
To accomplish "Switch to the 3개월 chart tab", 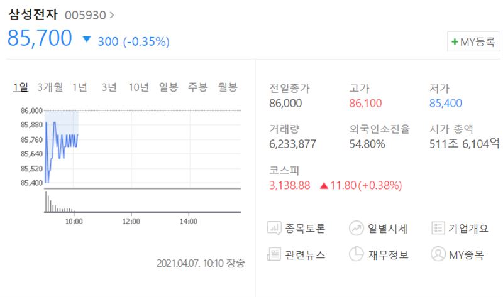I will [x=50, y=87].
